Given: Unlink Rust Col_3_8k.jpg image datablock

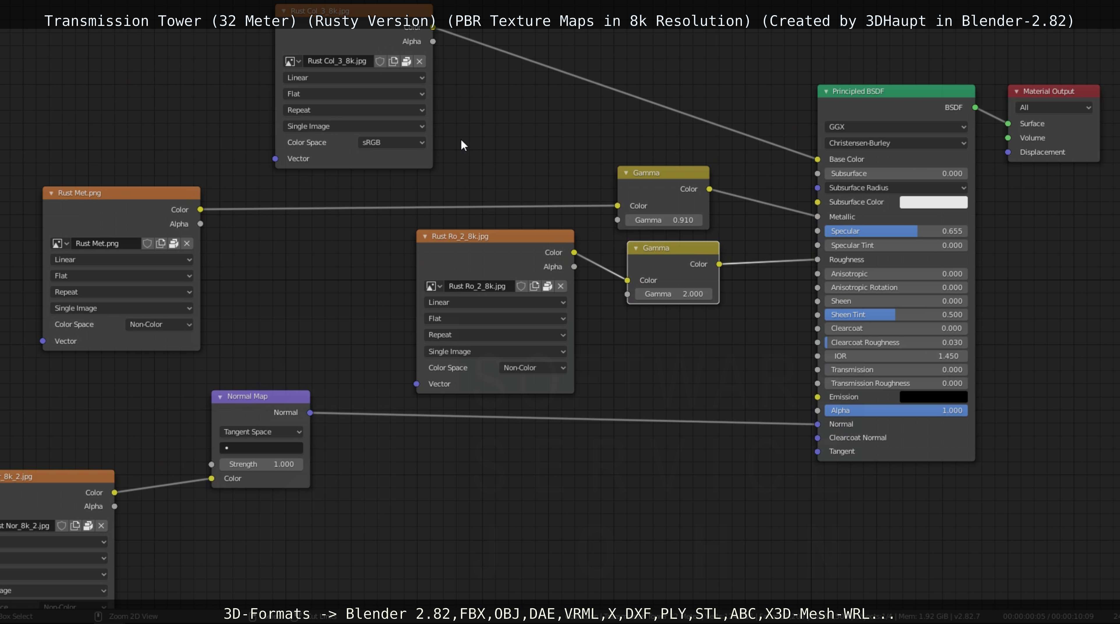Looking at the screenshot, I should coord(420,61).
